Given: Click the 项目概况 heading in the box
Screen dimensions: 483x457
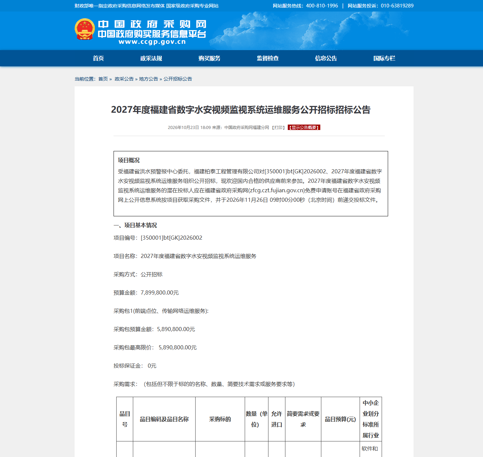Looking at the screenshot, I should (x=129, y=160).
